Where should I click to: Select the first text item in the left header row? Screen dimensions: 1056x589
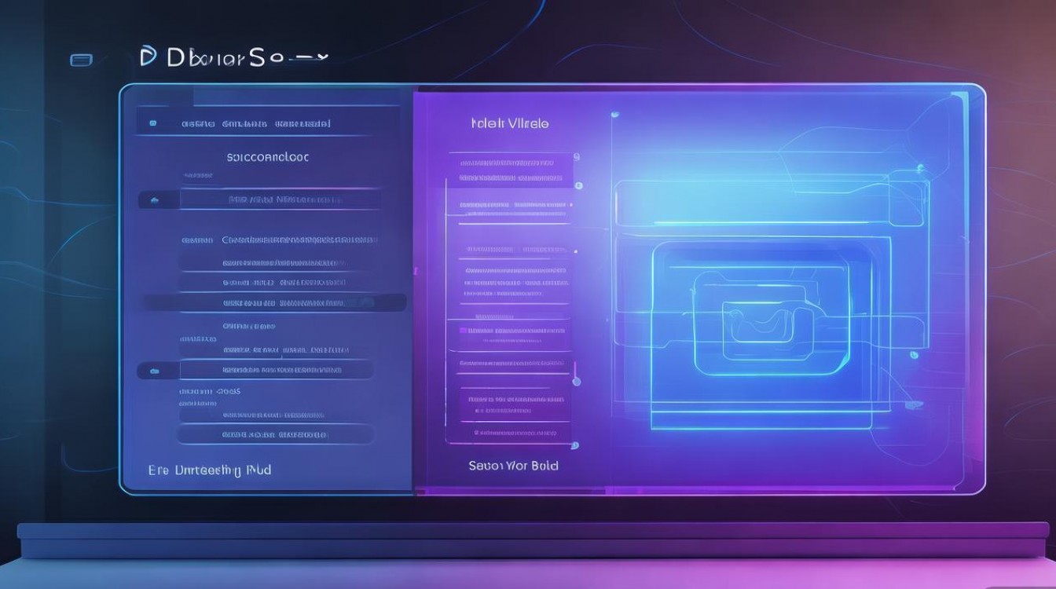point(198,123)
